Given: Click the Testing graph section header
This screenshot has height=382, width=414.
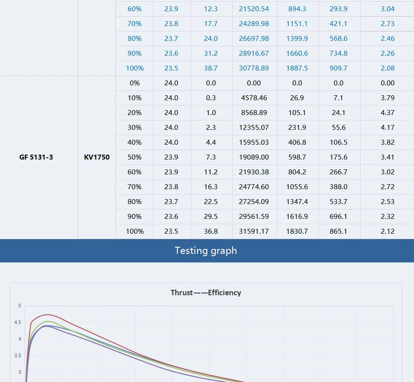Looking at the screenshot, I should 206,250.
